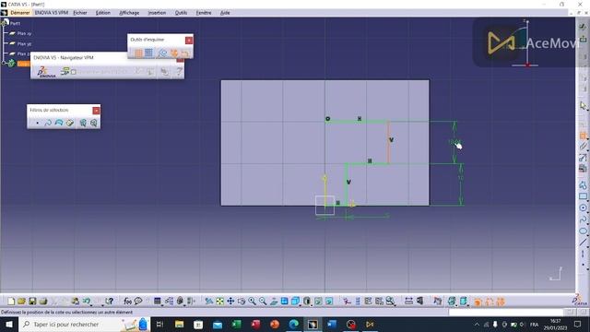590x332 pixels.
Task: Close the Filtres de sélection toolbar
Action: (96, 111)
